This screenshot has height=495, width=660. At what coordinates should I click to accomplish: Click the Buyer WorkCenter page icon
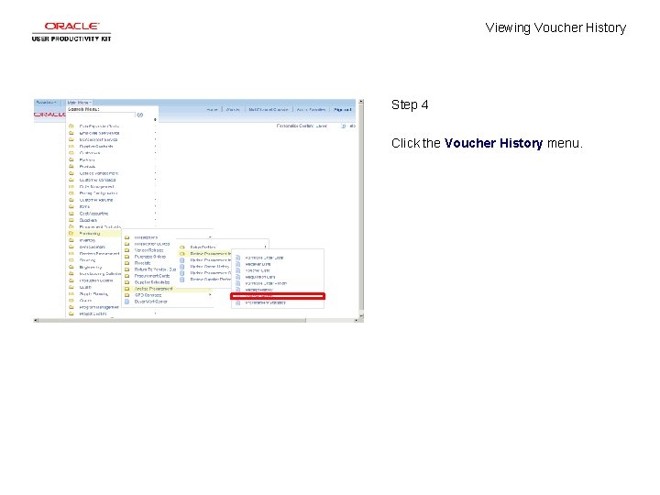pyautogui.click(x=126, y=302)
